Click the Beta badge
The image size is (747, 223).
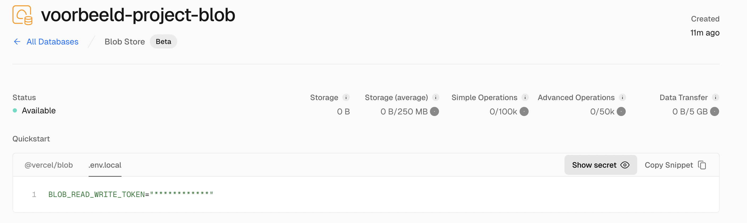click(163, 42)
